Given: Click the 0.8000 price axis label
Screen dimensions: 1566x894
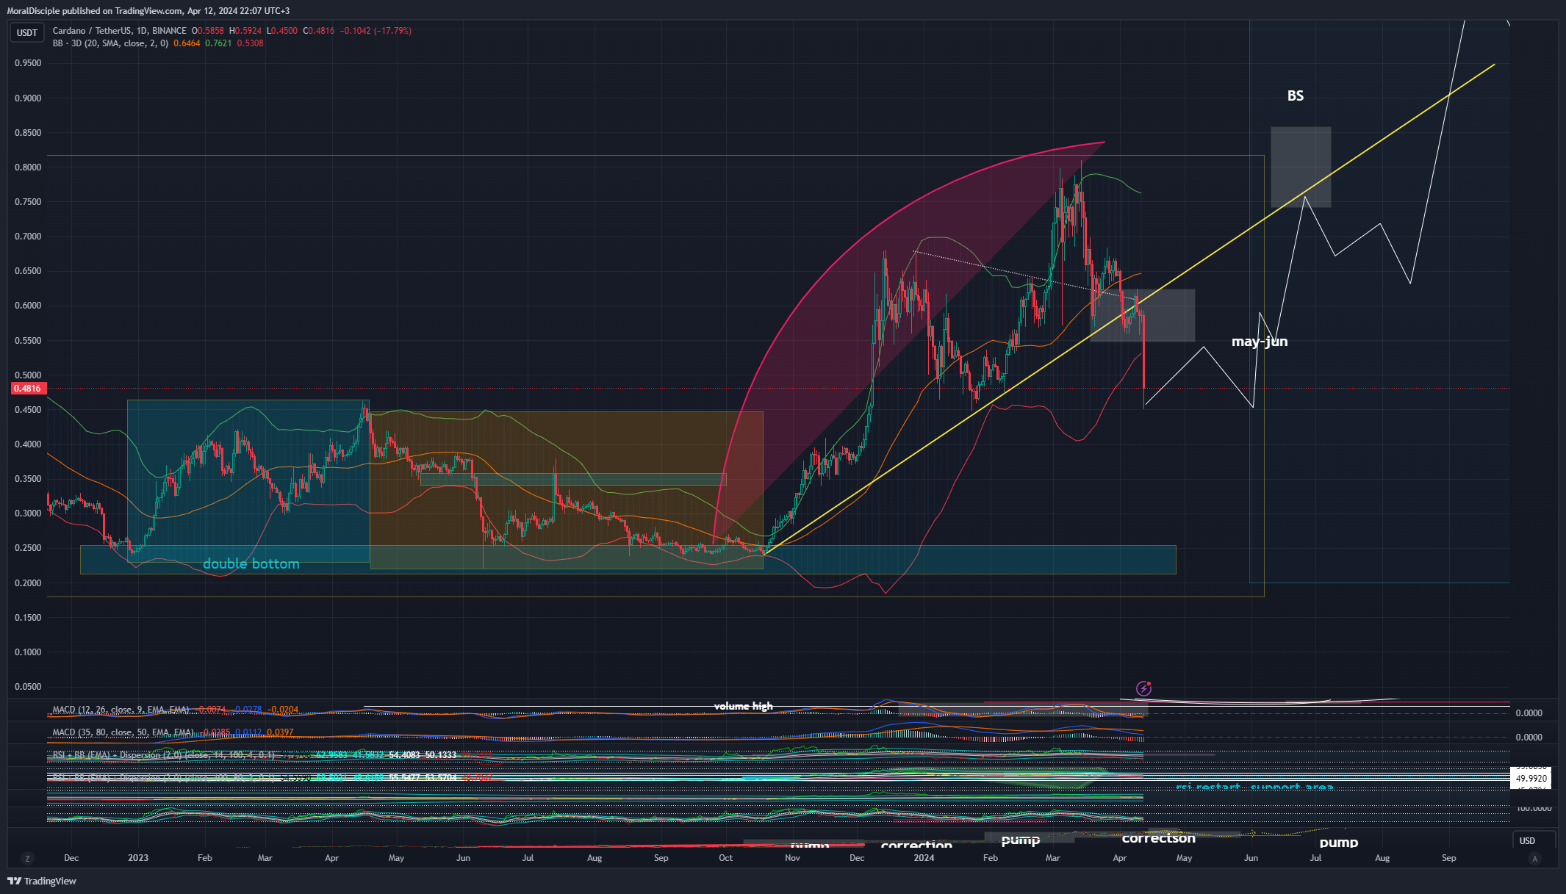Looking at the screenshot, I should pos(28,167).
